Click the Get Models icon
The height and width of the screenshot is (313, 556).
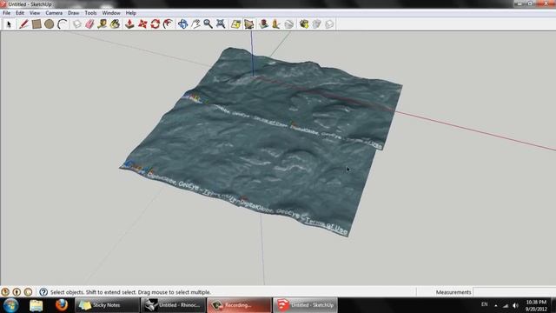pyautogui.click(x=304, y=24)
